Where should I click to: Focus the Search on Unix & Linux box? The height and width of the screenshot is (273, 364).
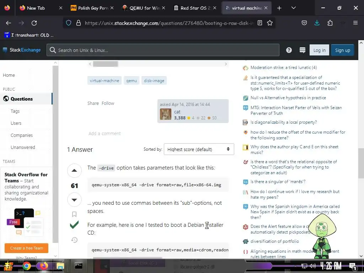coord(163,50)
